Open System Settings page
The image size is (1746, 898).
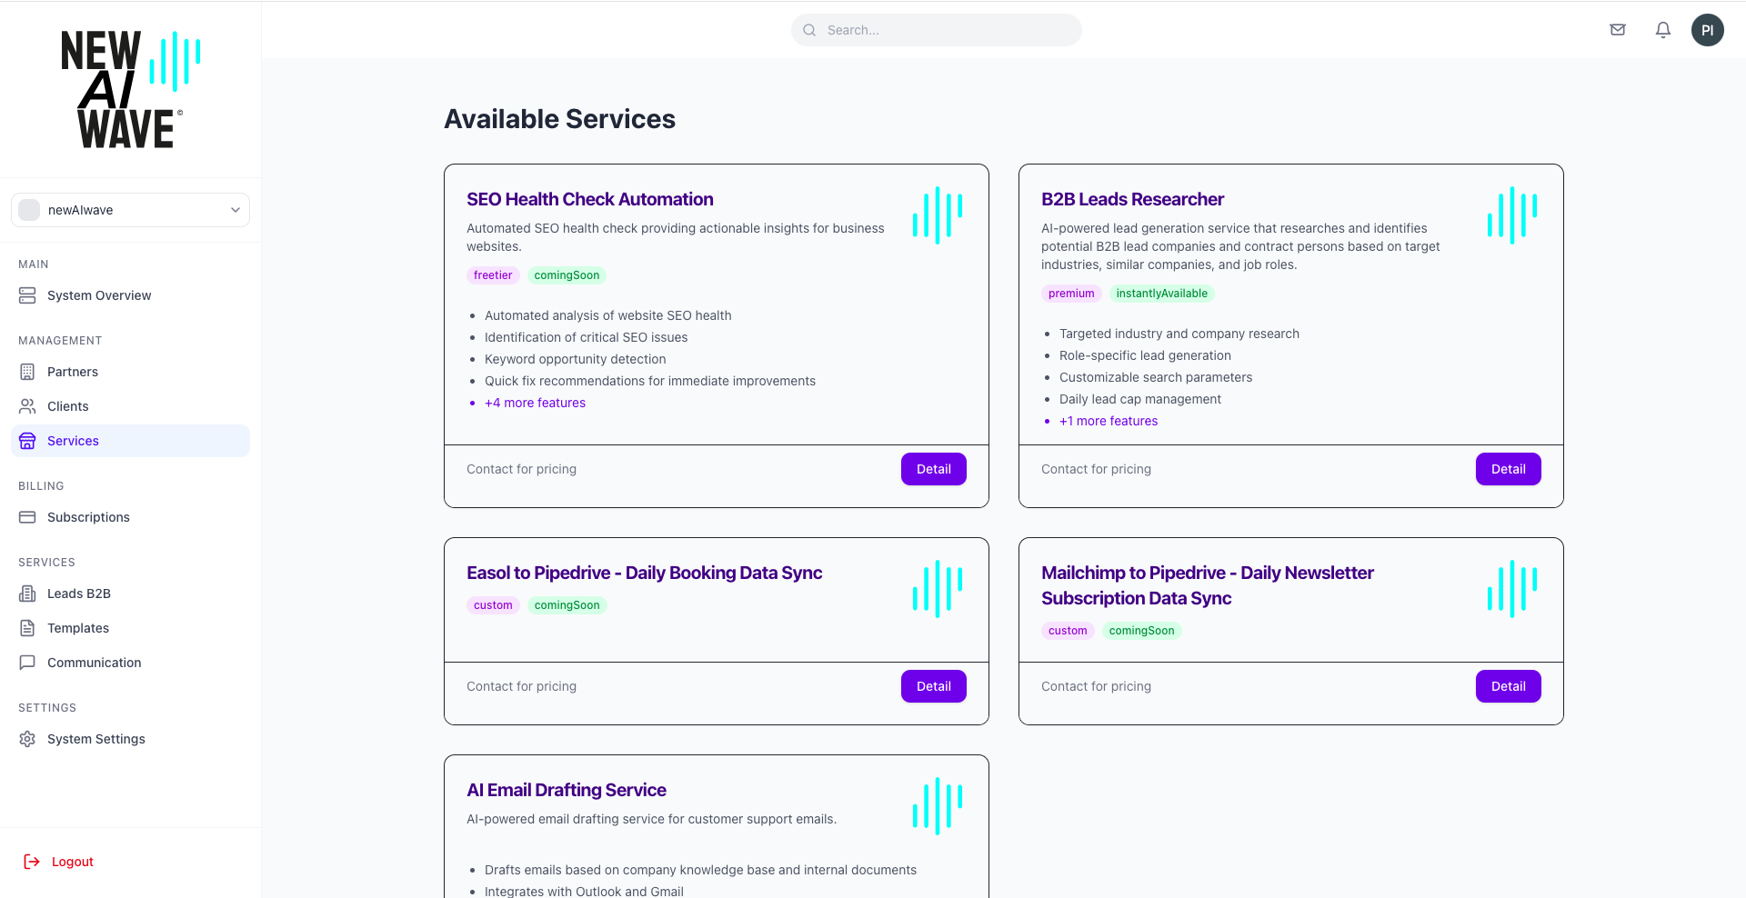[x=130, y=739]
